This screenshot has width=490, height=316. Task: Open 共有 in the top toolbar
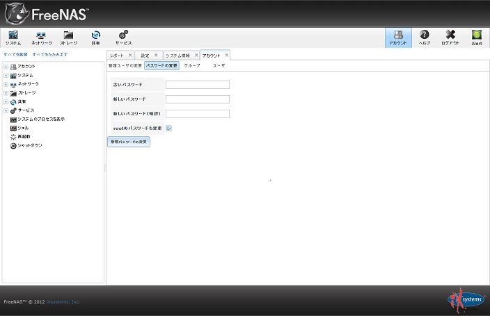point(95,38)
